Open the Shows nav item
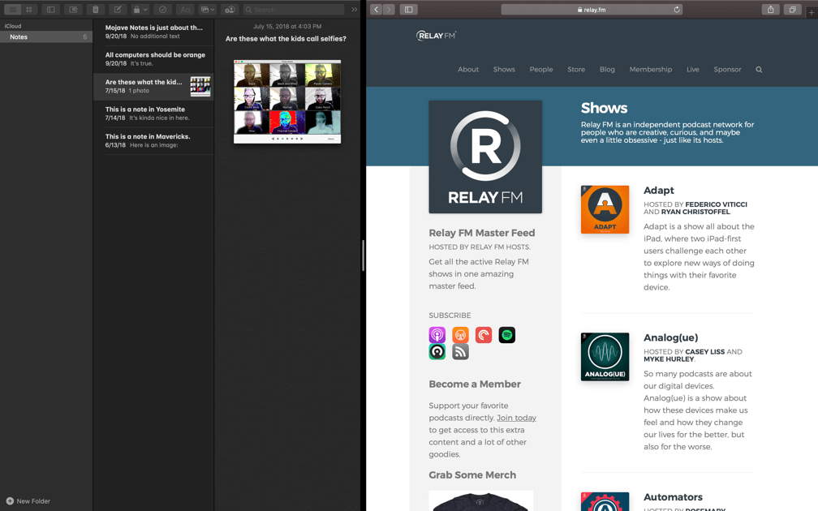The width and height of the screenshot is (818, 511). tap(504, 70)
